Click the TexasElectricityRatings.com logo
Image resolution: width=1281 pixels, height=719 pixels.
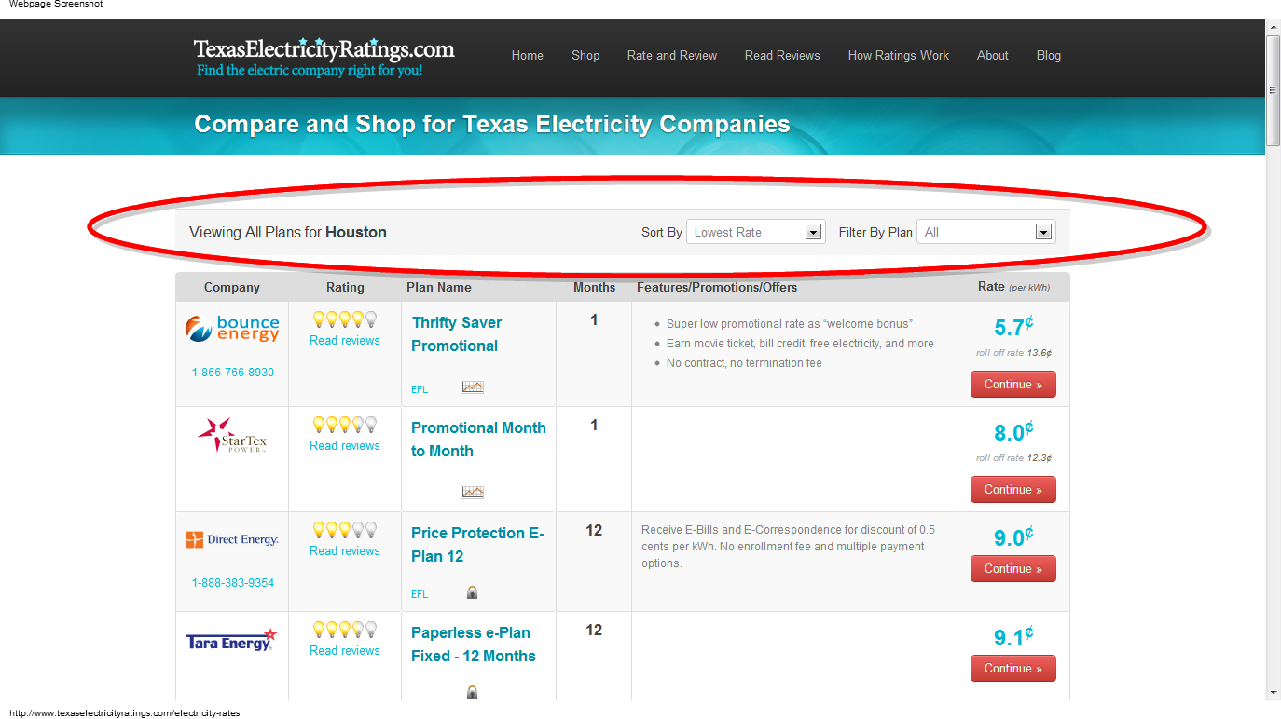click(x=324, y=57)
